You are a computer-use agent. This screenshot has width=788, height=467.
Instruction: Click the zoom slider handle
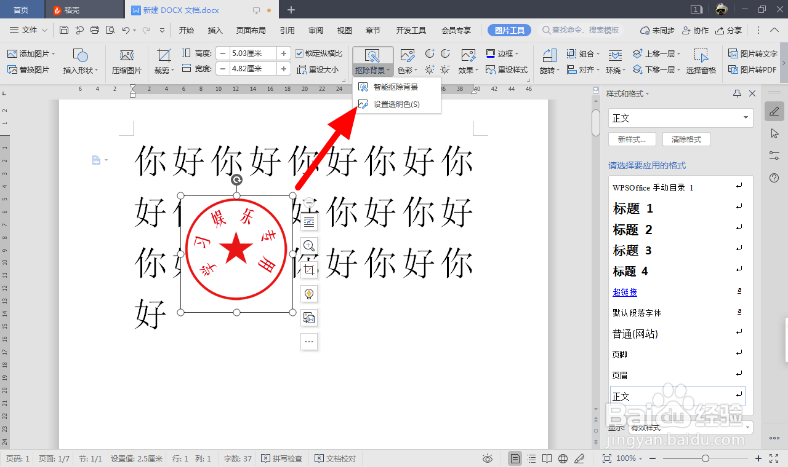(x=706, y=458)
